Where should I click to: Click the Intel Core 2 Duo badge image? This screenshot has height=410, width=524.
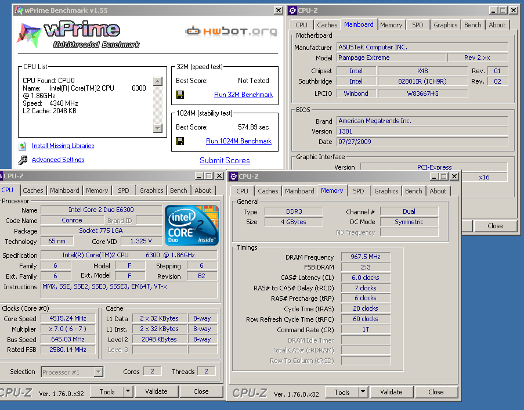point(191,225)
